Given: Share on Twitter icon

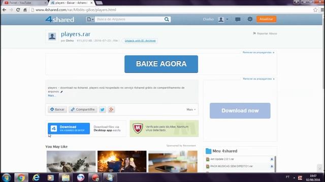Looking at the screenshot, I should [103, 110].
